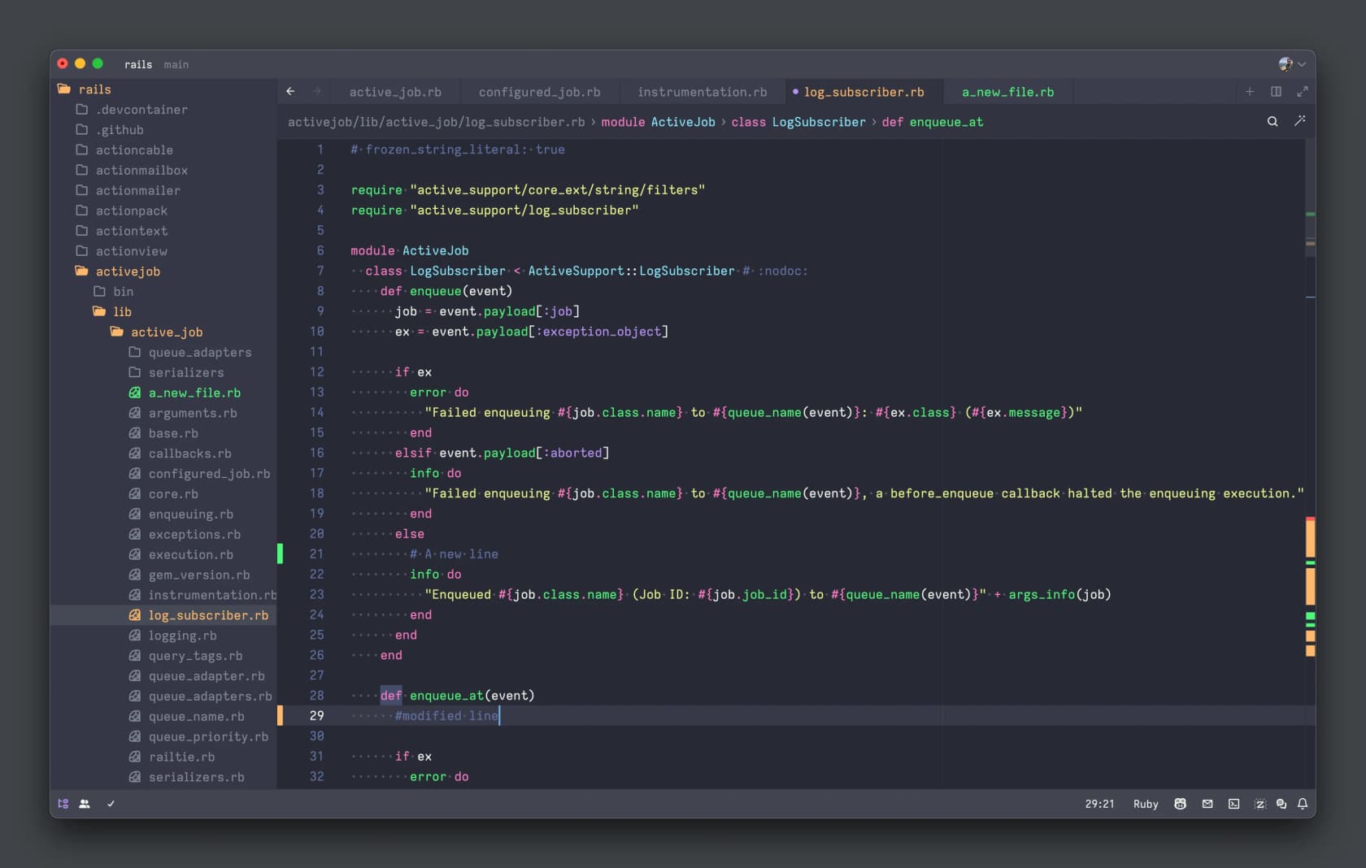The height and width of the screenshot is (868, 1366).
Task: Open enqueuing.rb in the file tree
Action: tap(190, 514)
